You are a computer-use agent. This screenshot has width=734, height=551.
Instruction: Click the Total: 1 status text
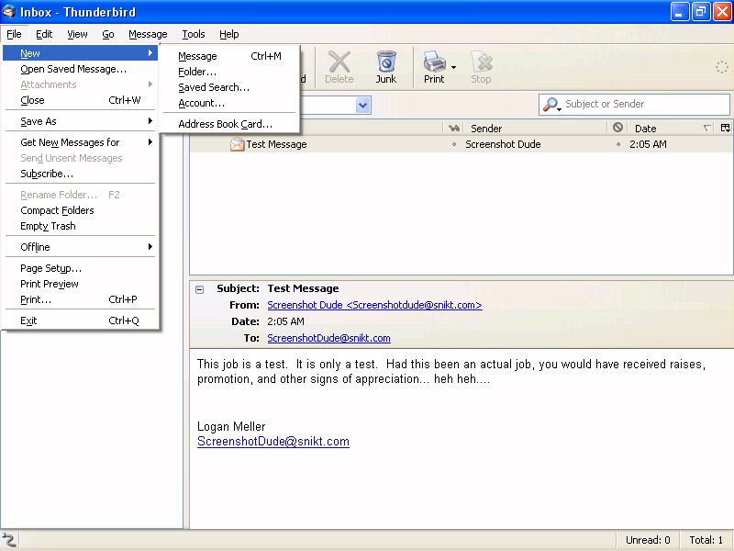pyautogui.click(x=706, y=540)
